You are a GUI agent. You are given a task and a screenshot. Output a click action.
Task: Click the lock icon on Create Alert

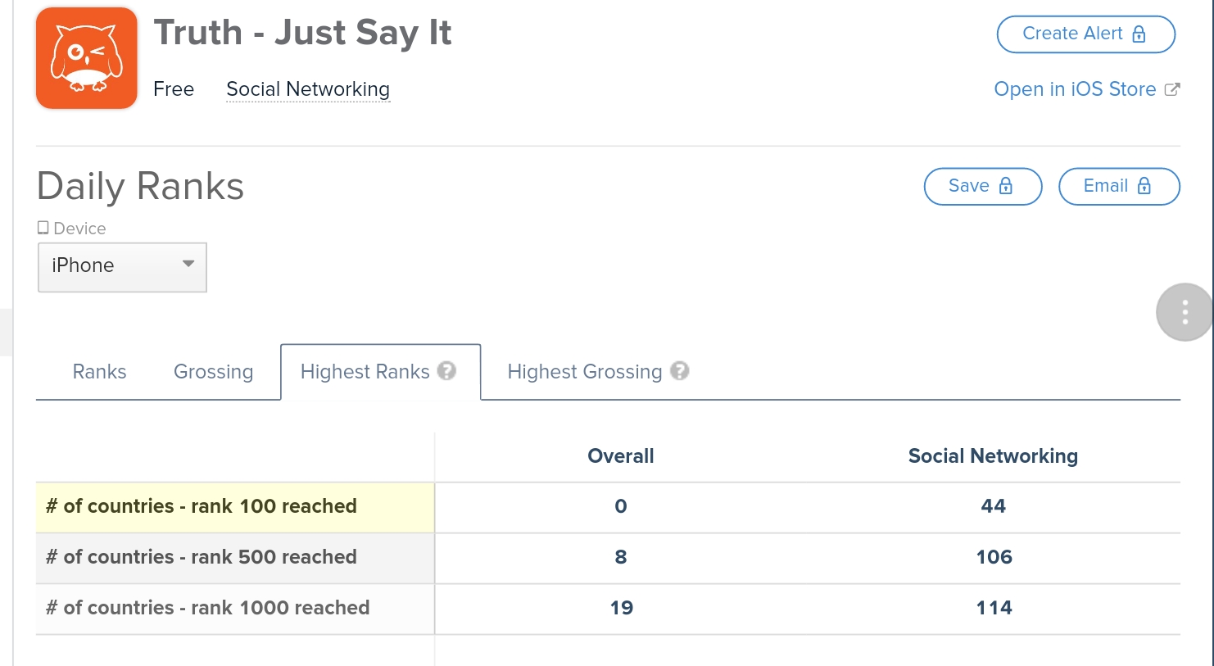coord(1139,34)
